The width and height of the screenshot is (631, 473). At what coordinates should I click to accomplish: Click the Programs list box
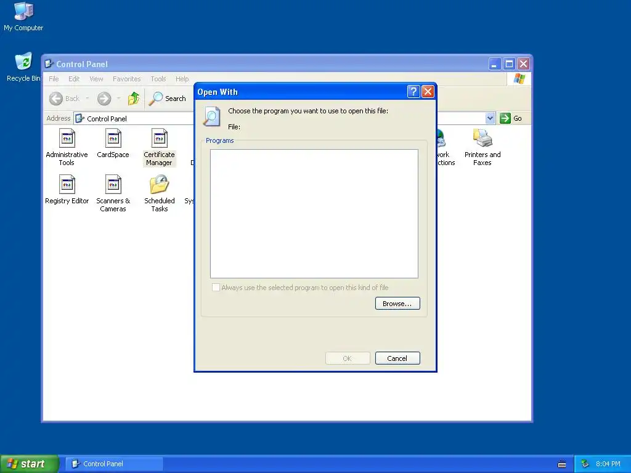[x=314, y=214]
